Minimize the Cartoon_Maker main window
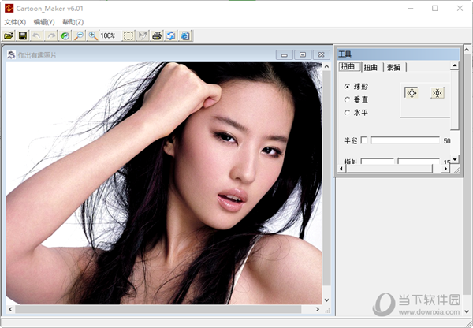Screen dimensions: 473x328 (410, 8)
